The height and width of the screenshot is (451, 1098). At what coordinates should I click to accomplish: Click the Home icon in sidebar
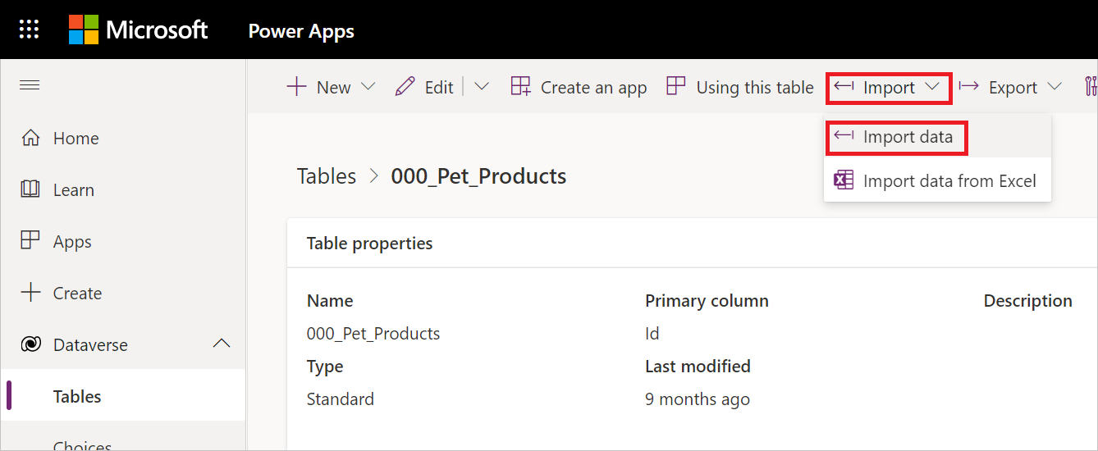30,139
